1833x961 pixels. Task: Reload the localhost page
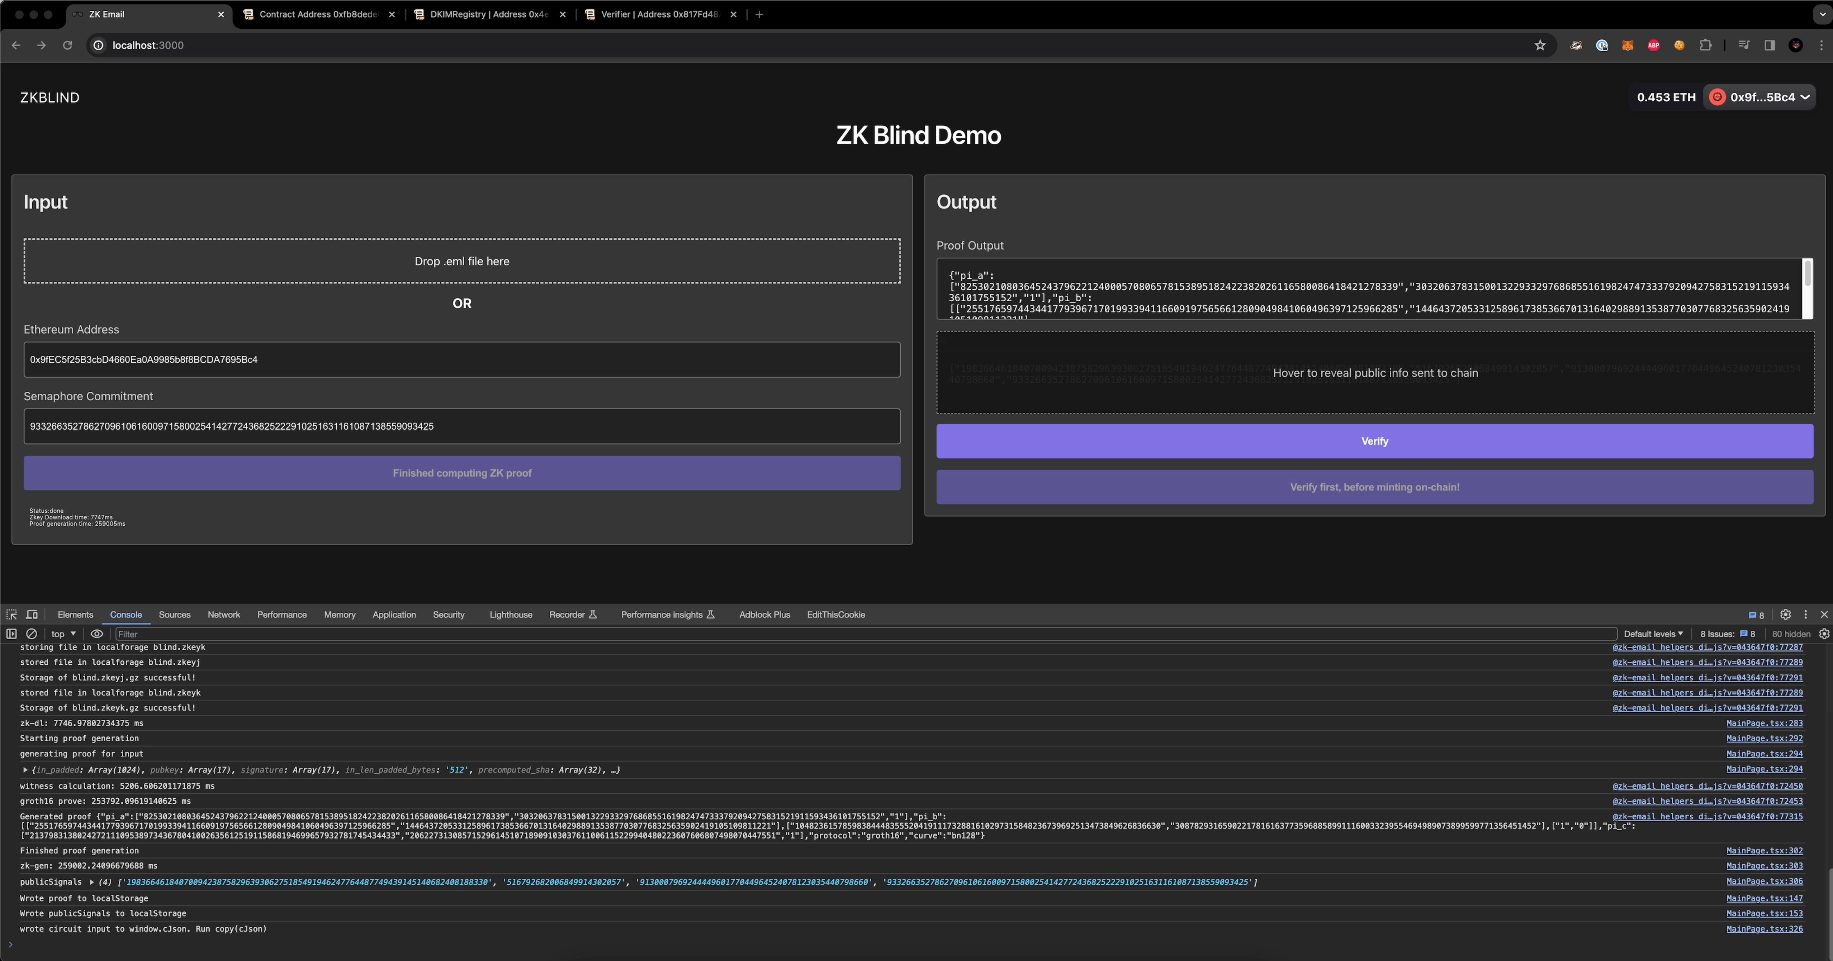point(67,45)
